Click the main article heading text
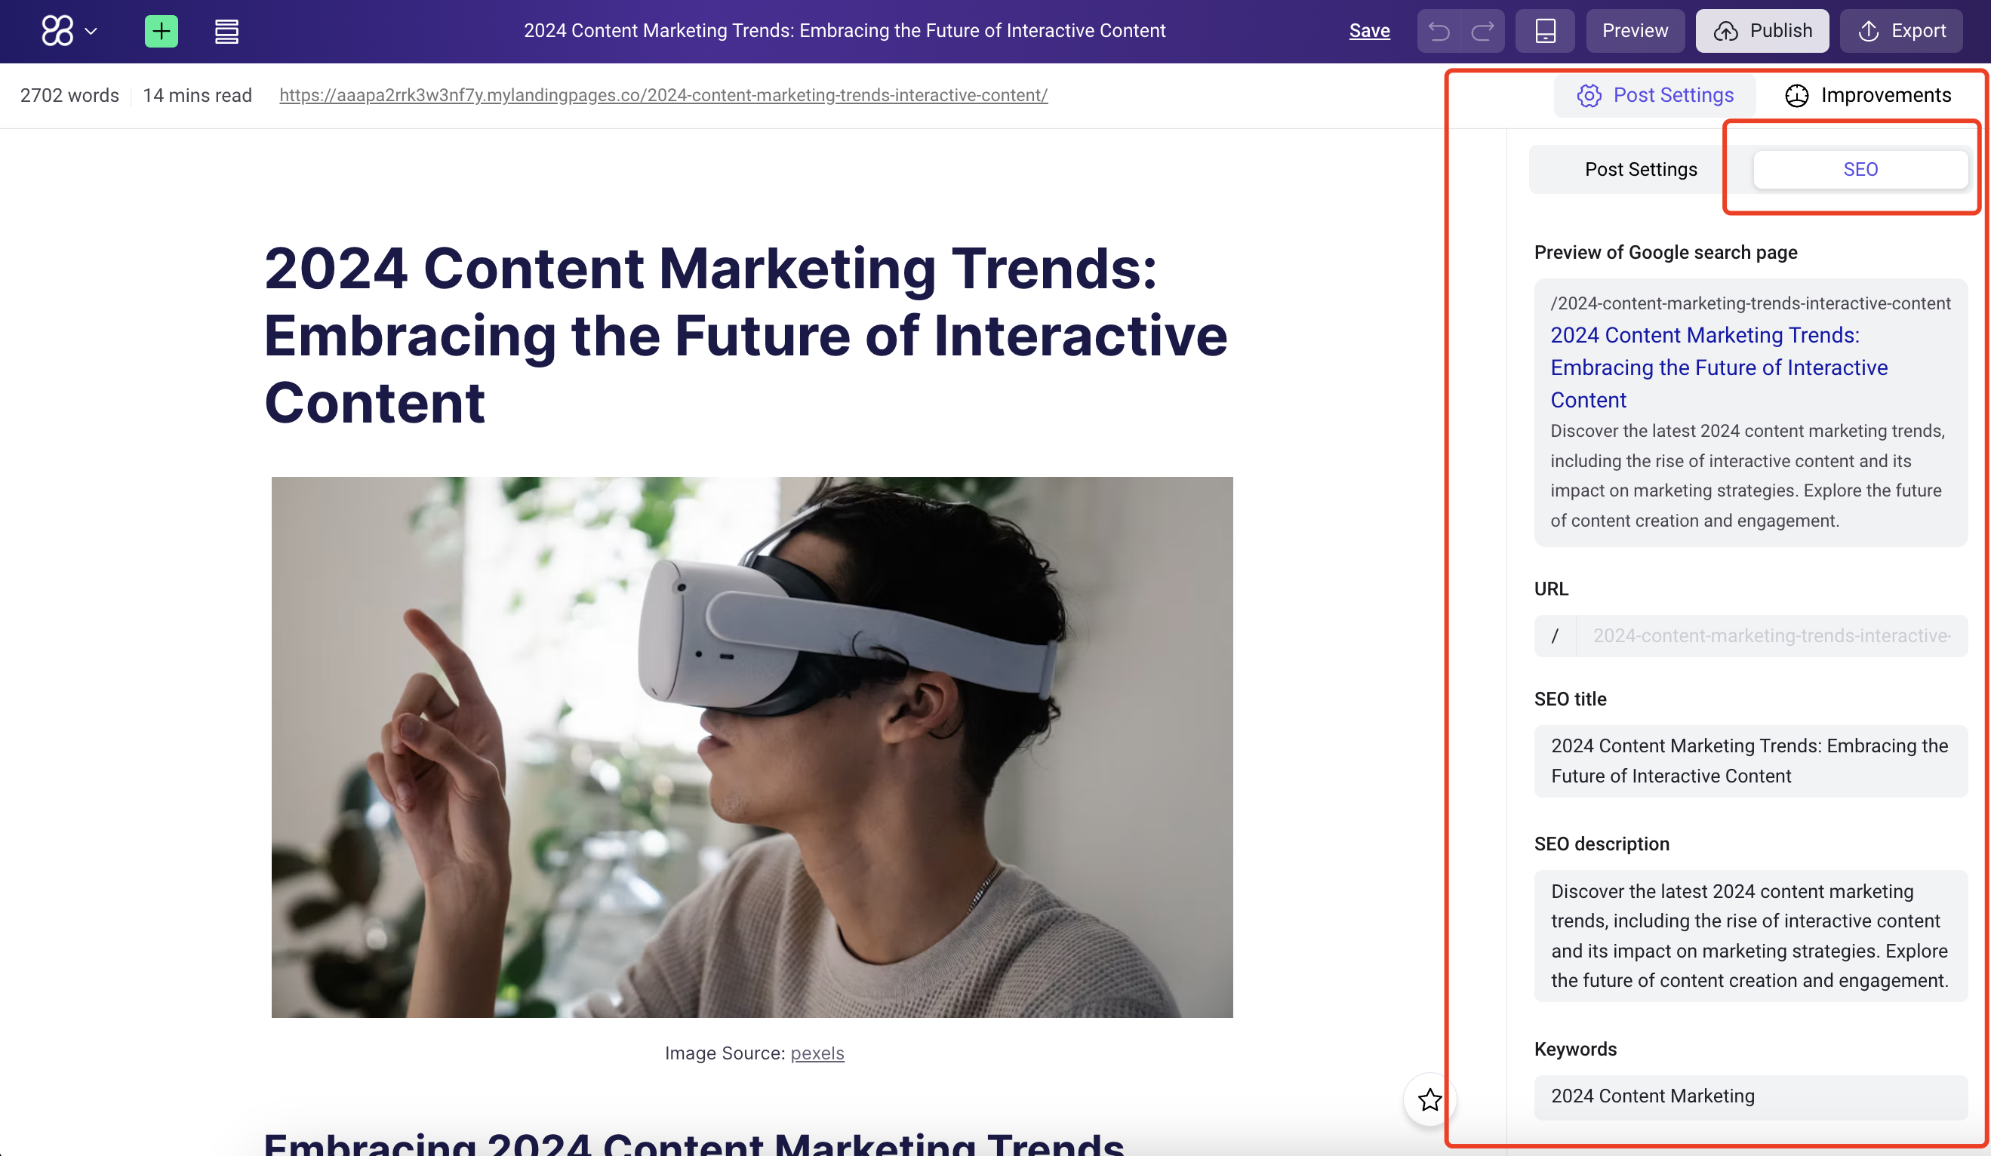This screenshot has width=1991, height=1156. coord(745,336)
